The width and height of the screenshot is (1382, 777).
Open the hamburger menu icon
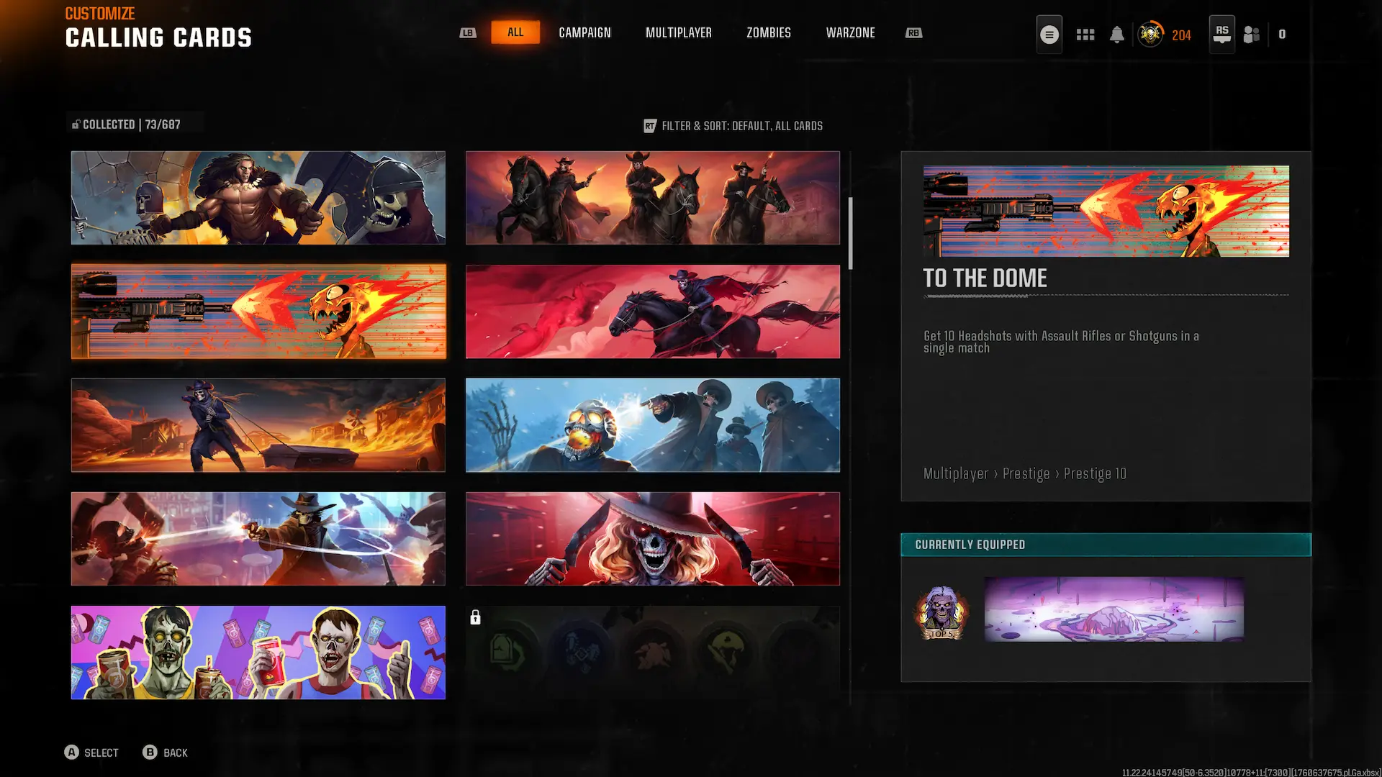1049,35
